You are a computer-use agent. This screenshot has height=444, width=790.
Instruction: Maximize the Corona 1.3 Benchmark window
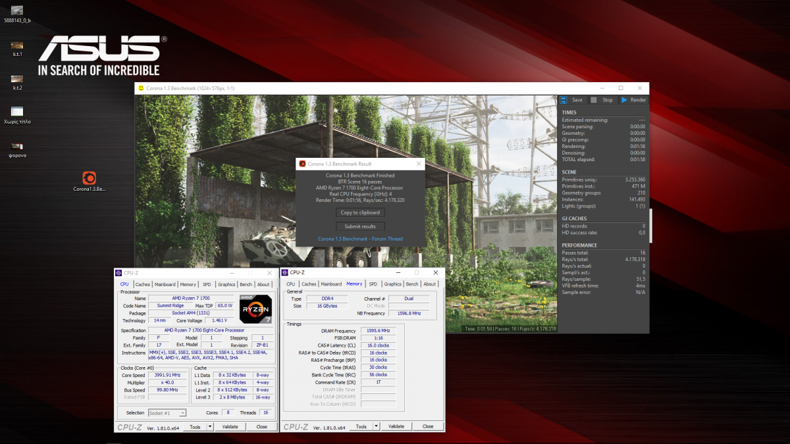(621, 88)
